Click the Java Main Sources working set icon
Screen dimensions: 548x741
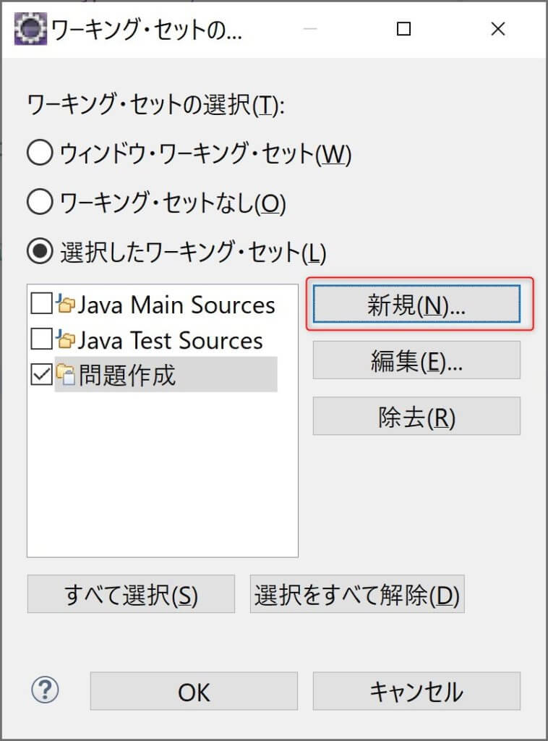(66, 304)
